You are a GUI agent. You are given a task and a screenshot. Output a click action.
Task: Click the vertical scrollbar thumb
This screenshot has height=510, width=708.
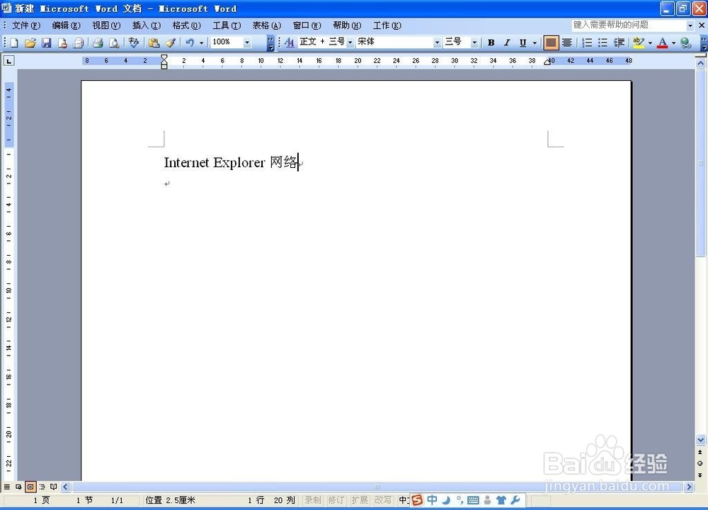[x=701, y=162]
